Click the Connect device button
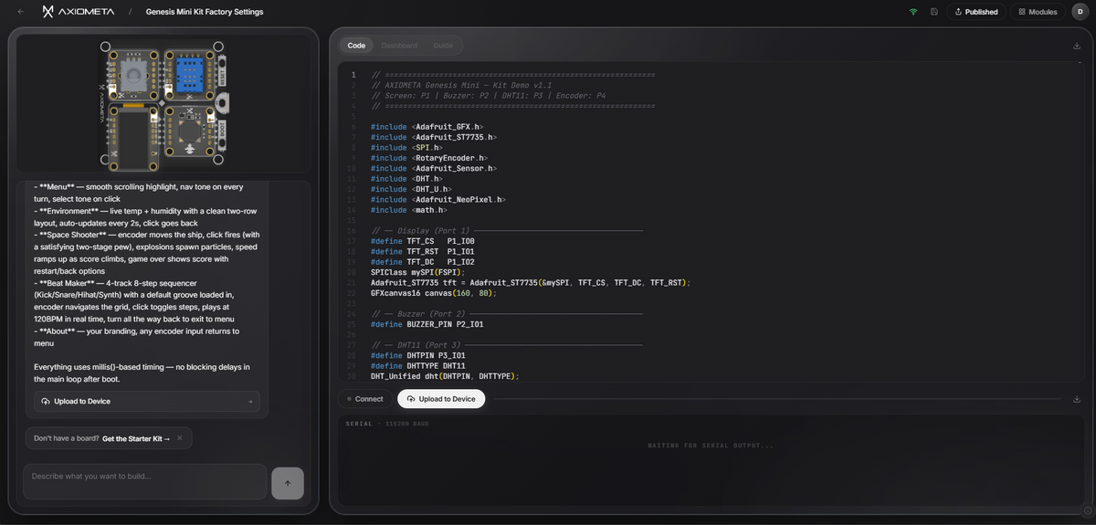This screenshot has width=1096, height=525. point(365,399)
